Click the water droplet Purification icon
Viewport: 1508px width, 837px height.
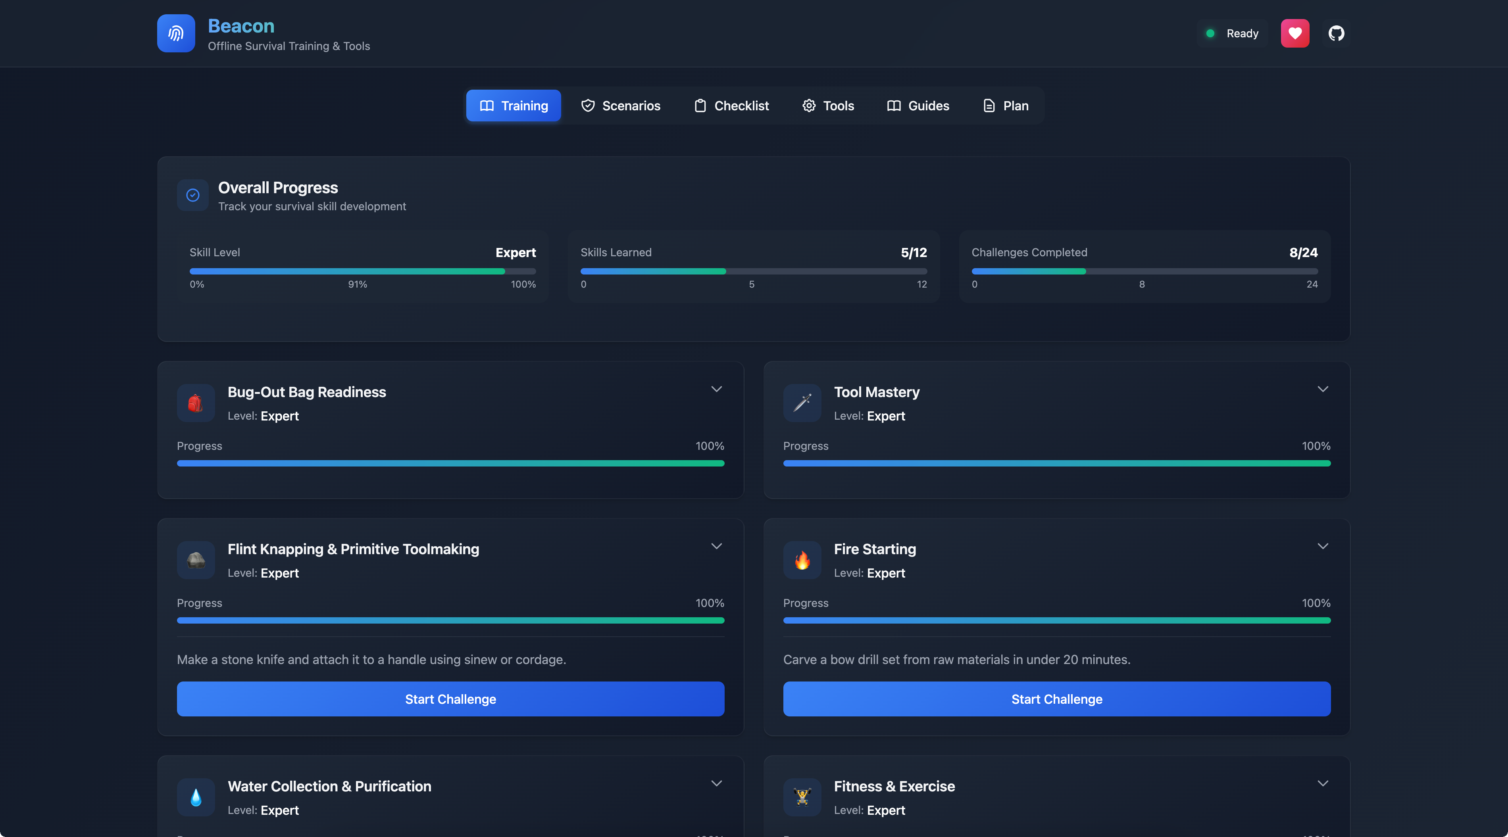point(196,797)
